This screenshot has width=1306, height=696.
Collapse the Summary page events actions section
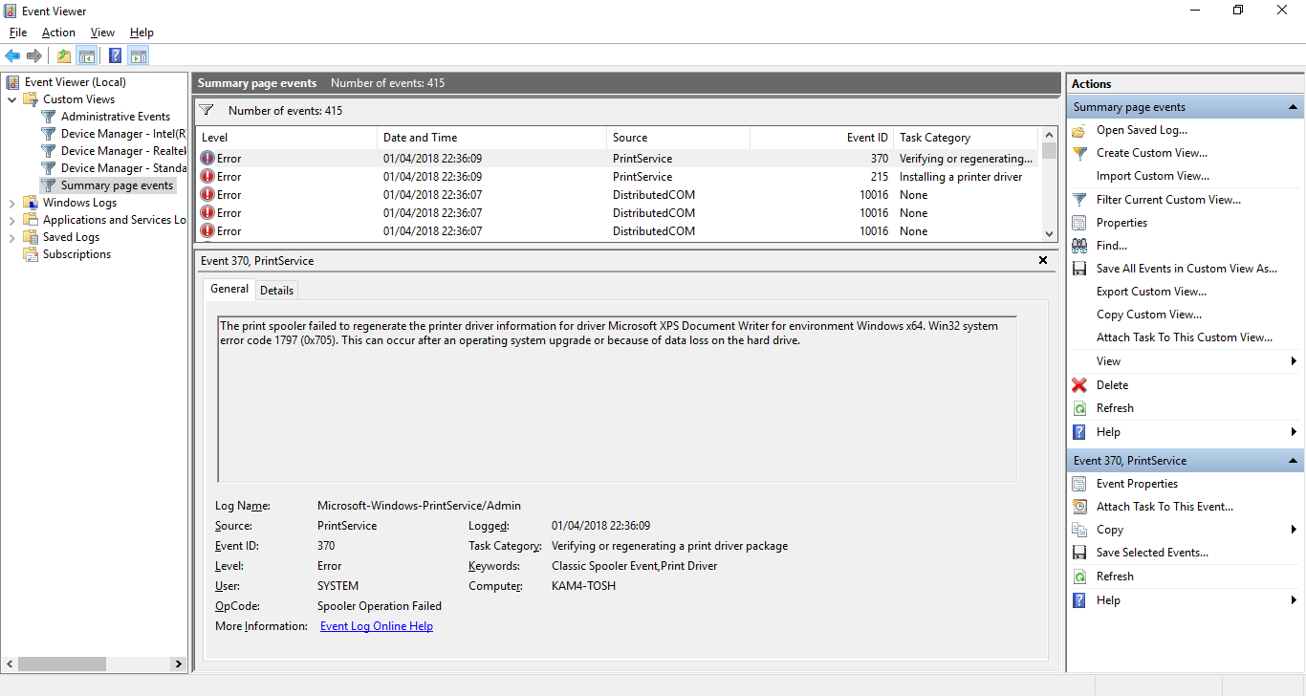tap(1293, 107)
